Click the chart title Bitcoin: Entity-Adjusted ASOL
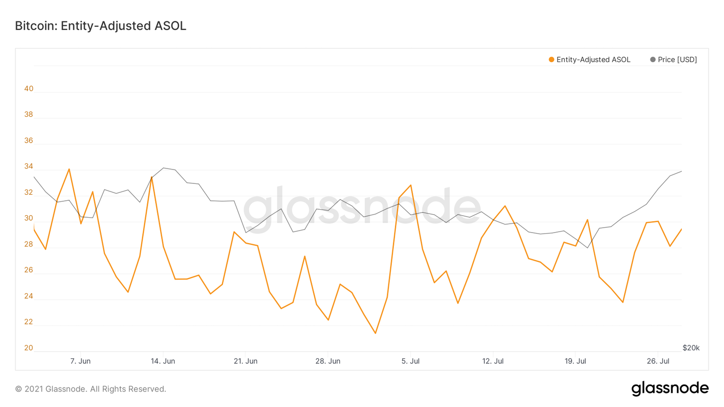Screen dimensions: 724x407 click(101, 26)
